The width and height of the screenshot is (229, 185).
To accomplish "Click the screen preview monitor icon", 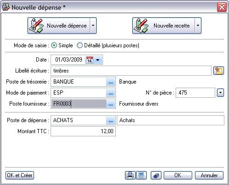I will [x=141, y=175].
